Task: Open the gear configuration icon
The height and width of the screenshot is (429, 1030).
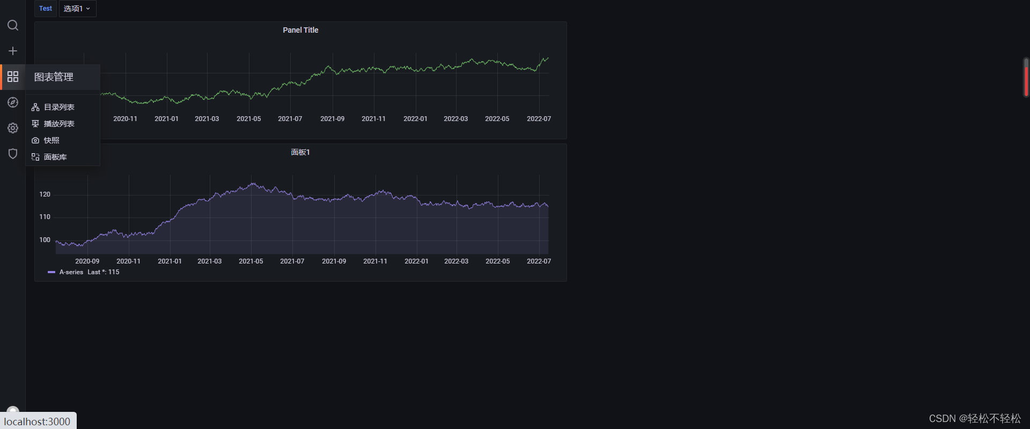Action: (13, 128)
